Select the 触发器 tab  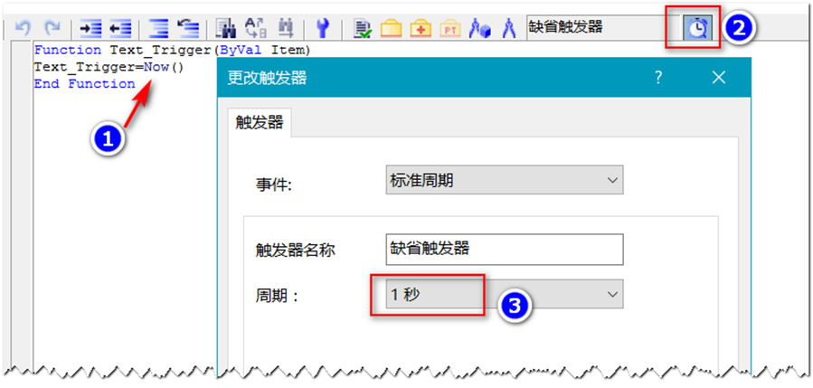pyautogui.click(x=260, y=122)
